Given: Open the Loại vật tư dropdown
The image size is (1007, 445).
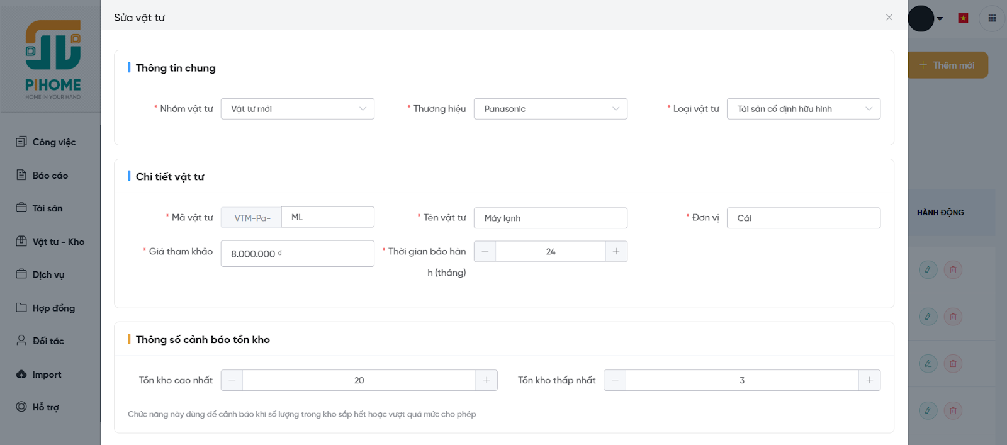Looking at the screenshot, I should 803,109.
